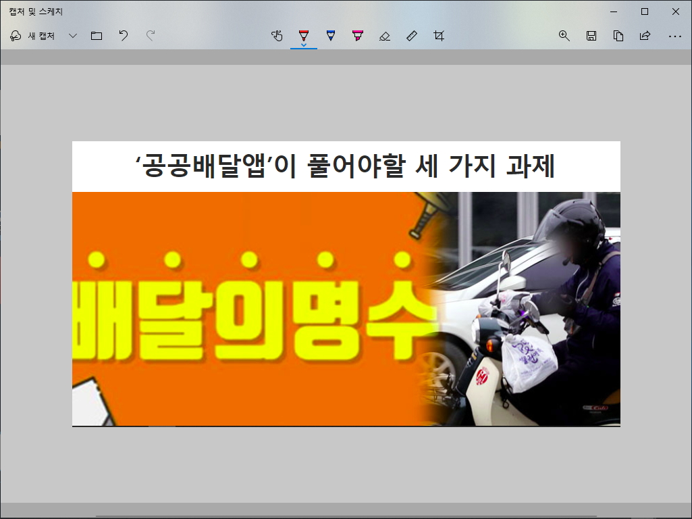Select the Eraser tool
The width and height of the screenshot is (692, 519).
point(385,36)
